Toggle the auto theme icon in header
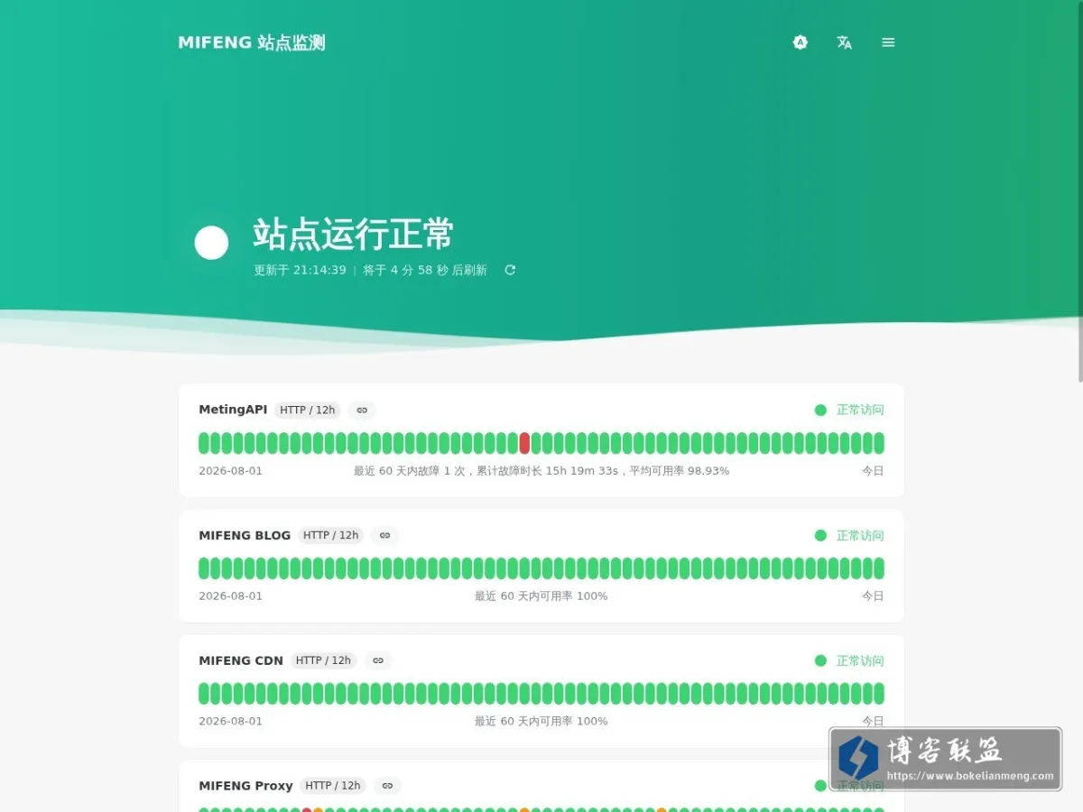Viewport: 1083px width, 812px height. click(x=801, y=42)
